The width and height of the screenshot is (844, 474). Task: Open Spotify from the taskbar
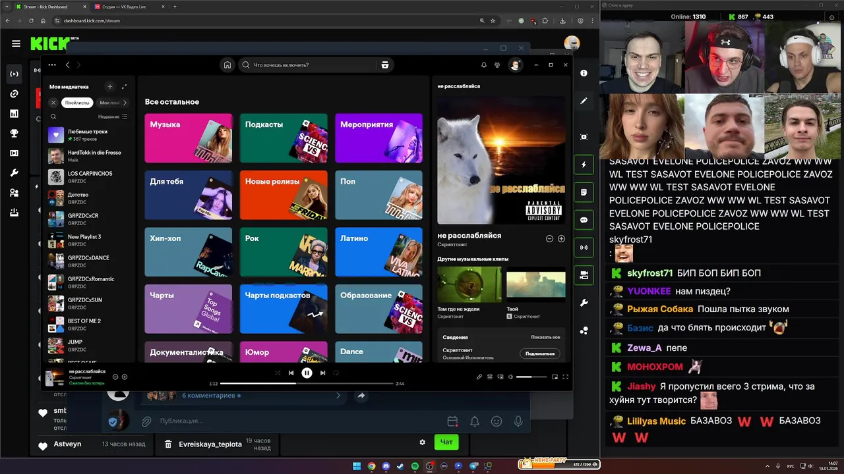point(415,466)
